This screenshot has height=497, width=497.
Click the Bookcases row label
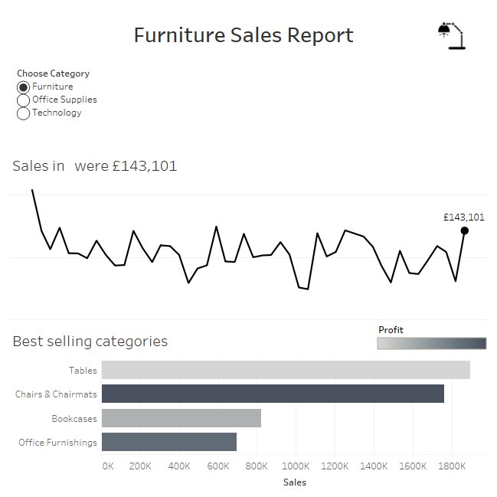tap(74, 419)
